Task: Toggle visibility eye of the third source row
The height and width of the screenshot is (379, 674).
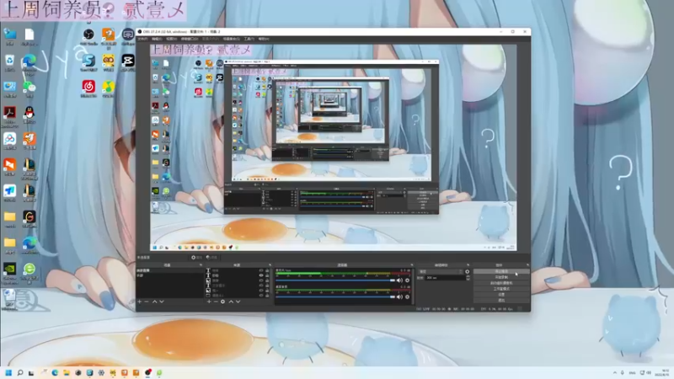Action: [261, 280]
